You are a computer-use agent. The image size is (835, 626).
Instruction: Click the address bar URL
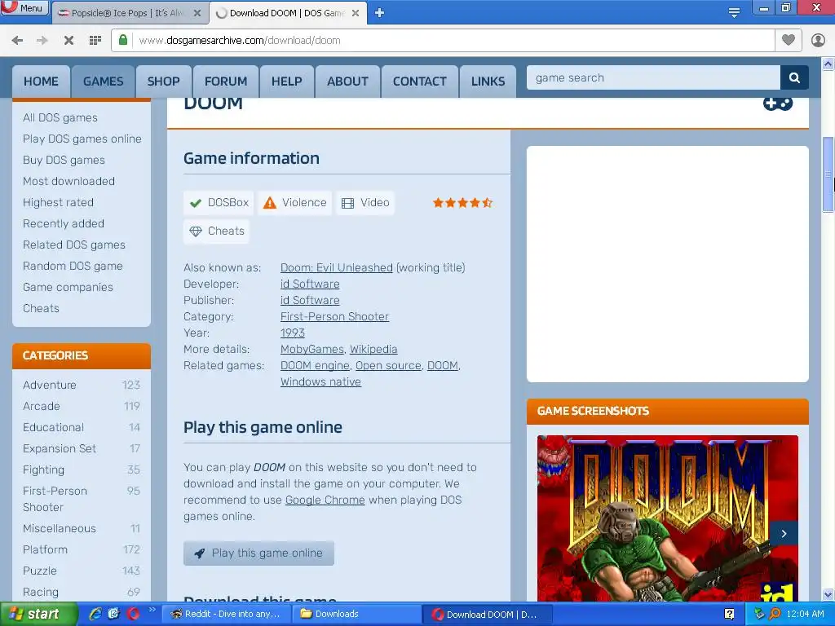point(240,41)
